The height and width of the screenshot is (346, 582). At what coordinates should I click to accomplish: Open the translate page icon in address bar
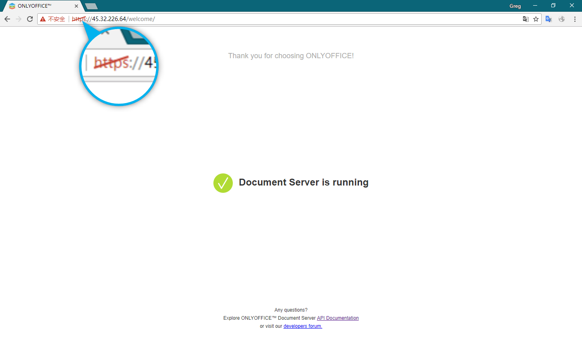(525, 19)
